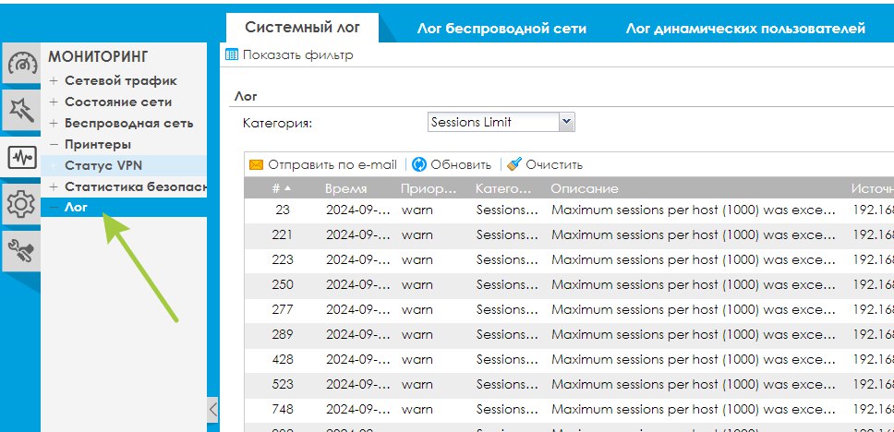Click the broom icon to clear log

[514, 164]
